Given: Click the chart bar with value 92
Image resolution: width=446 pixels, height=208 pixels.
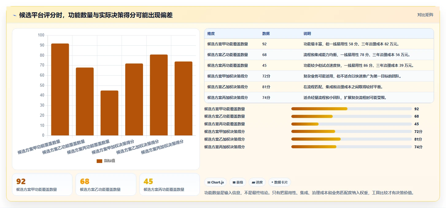Looking at the screenshot, I should [60, 89].
